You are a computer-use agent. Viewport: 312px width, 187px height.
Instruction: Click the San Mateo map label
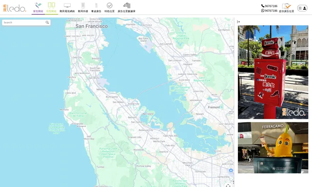(118, 102)
